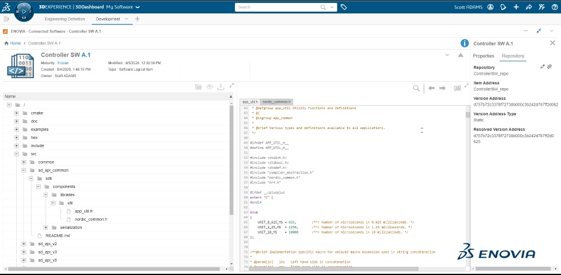Switch to the nordic_common.h code tab
This screenshot has width=561, height=275.
tap(277, 102)
